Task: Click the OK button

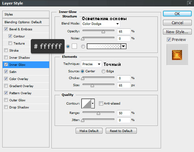Action: [x=177, y=14]
